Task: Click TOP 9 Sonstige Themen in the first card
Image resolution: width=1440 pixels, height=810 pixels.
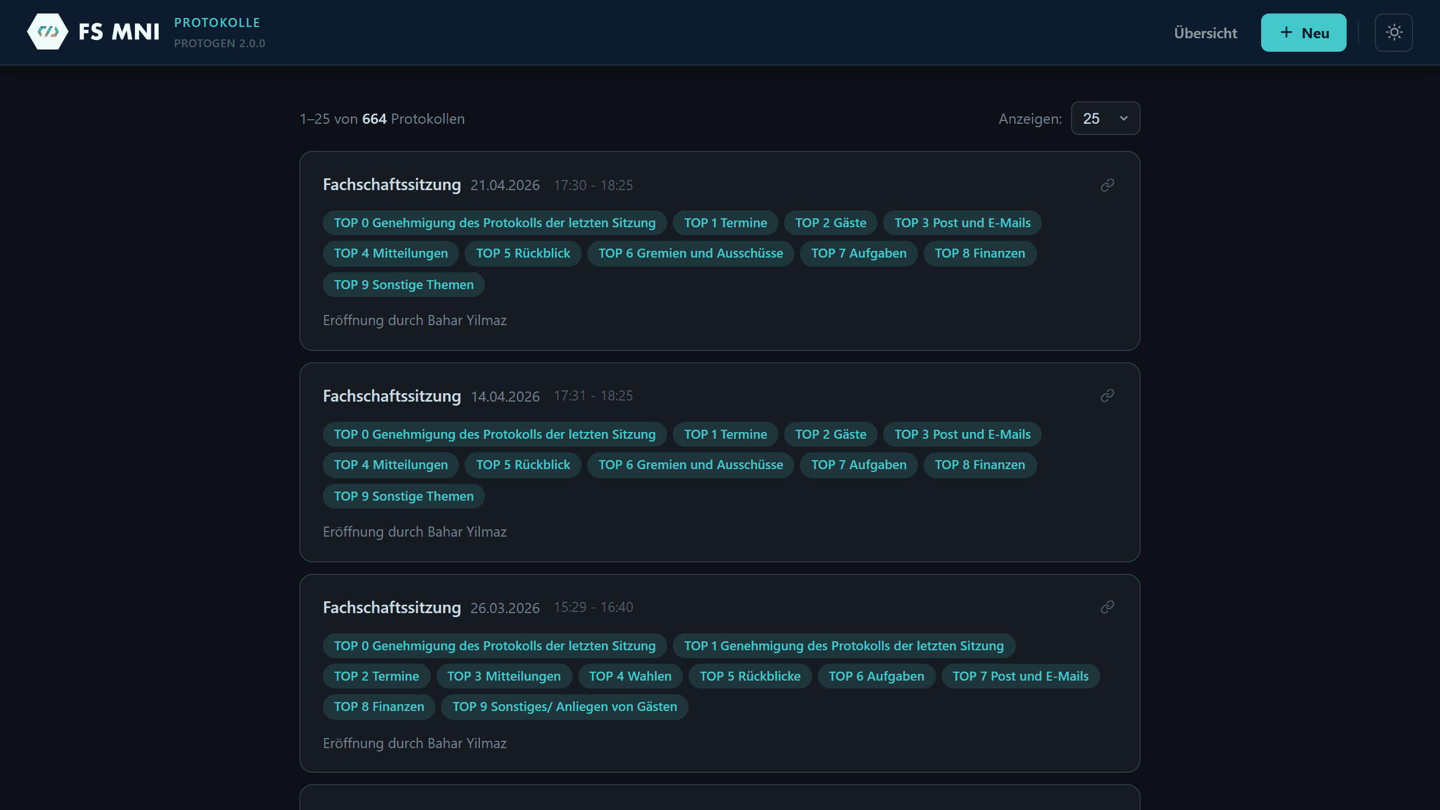Action: pos(403,285)
